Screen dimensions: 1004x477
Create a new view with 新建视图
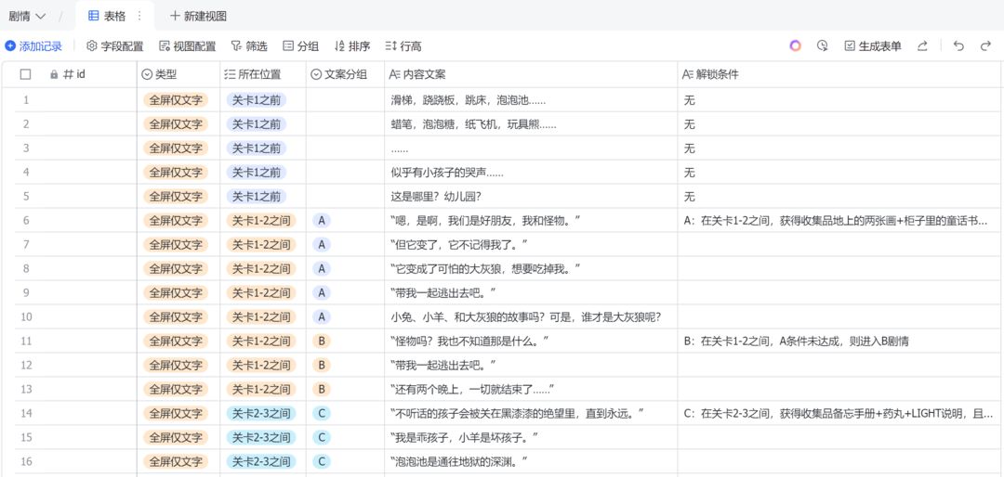[199, 16]
